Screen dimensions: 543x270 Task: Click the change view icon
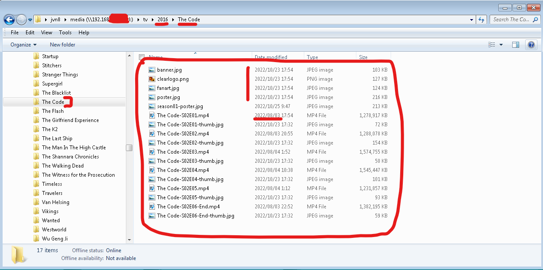[492, 45]
